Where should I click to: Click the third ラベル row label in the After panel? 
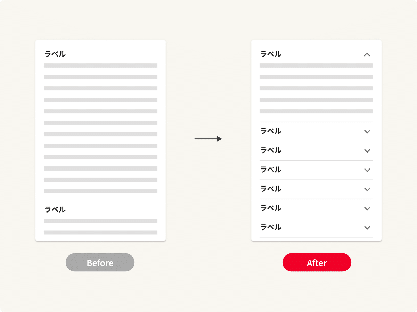click(271, 150)
